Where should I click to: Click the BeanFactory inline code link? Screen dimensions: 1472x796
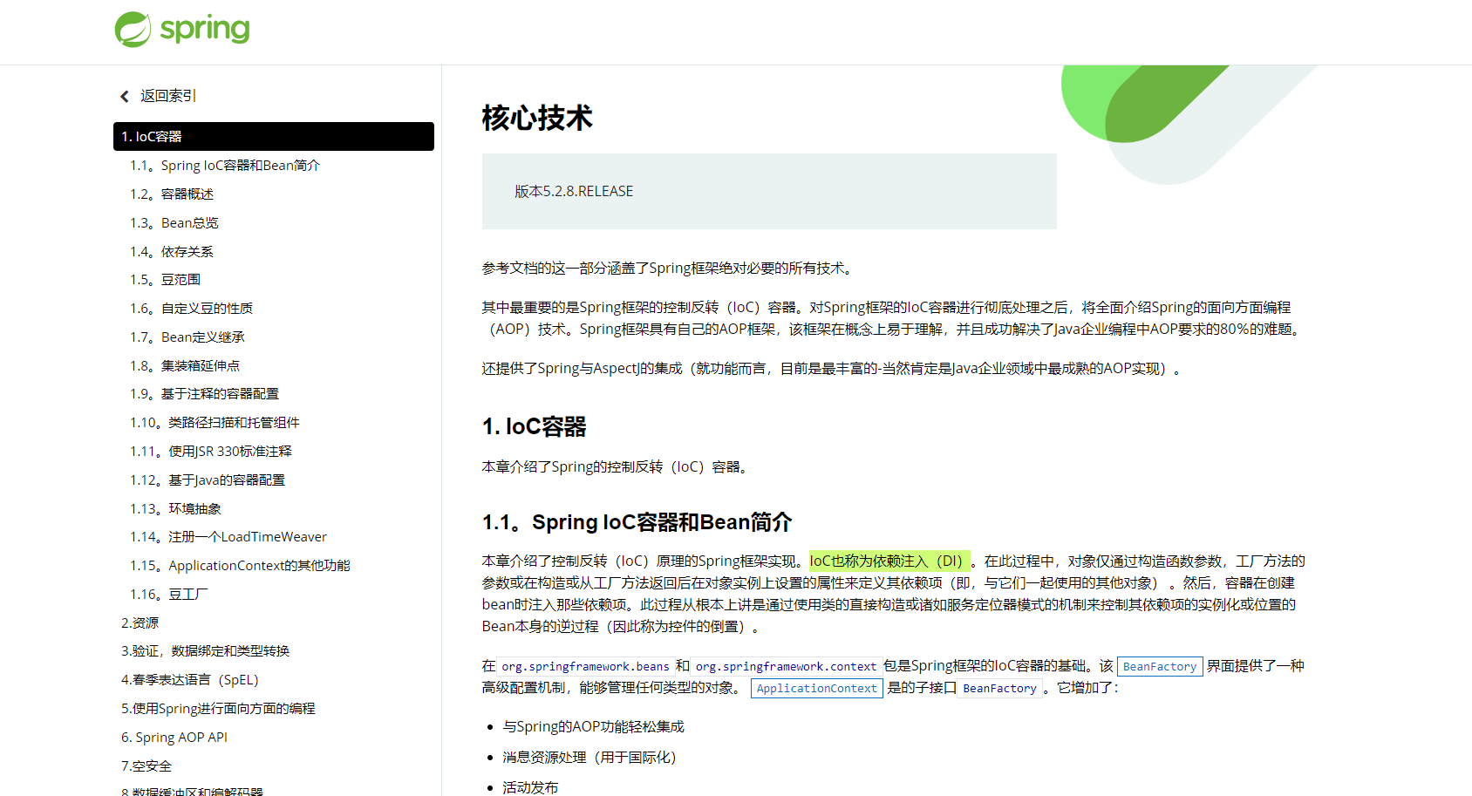coord(1160,666)
